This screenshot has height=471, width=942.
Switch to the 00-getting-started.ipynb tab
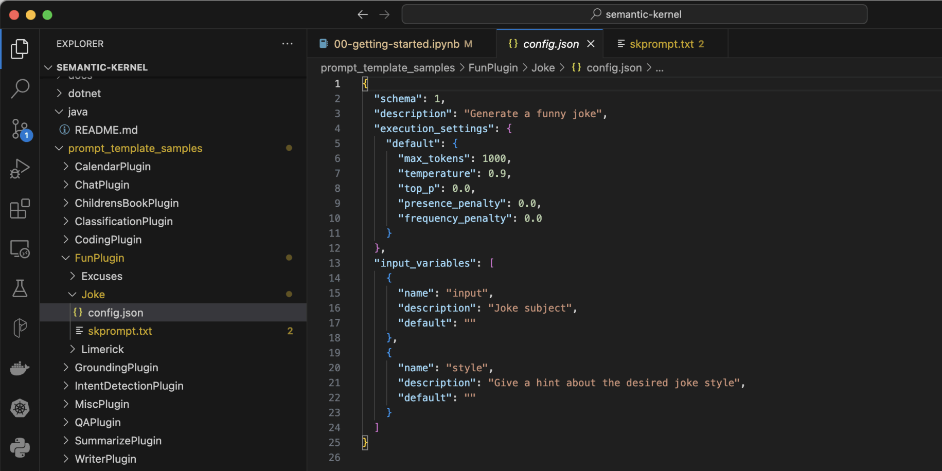click(x=396, y=44)
